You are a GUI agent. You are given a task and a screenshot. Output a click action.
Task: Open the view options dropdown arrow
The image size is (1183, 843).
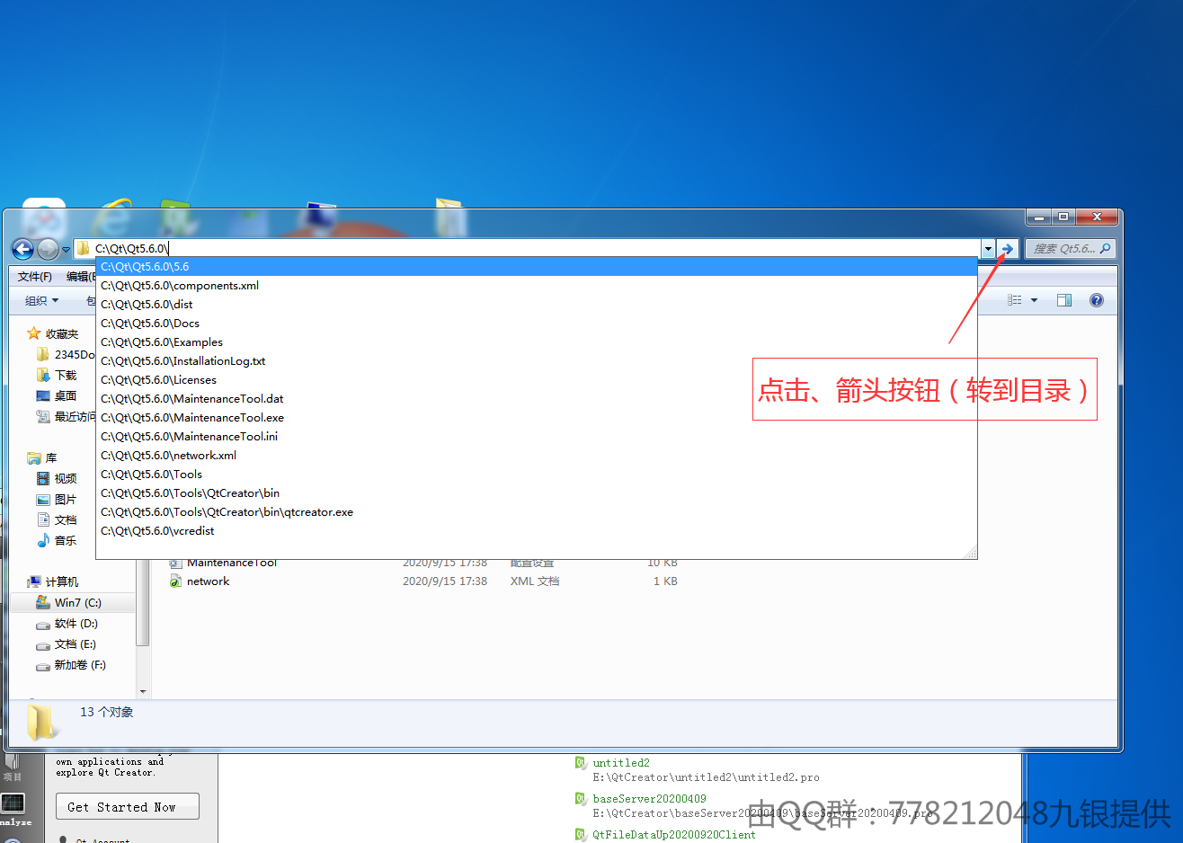(1034, 301)
